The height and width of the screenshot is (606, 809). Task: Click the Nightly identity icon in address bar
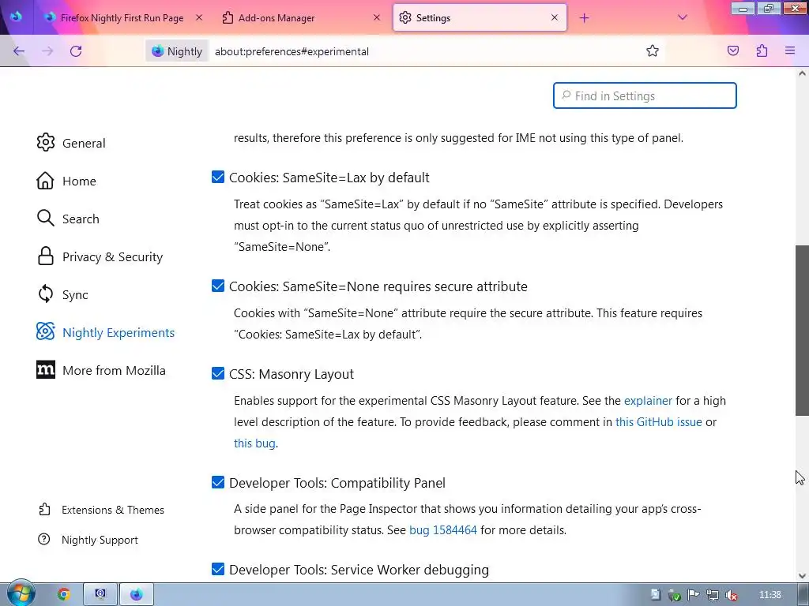click(177, 51)
